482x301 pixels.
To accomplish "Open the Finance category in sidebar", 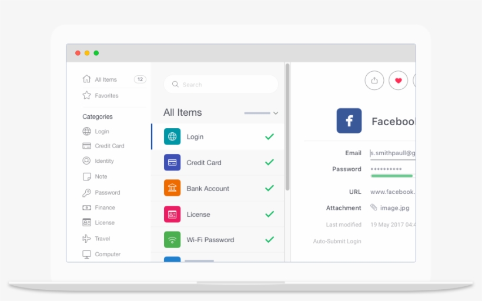I will click(105, 208).
